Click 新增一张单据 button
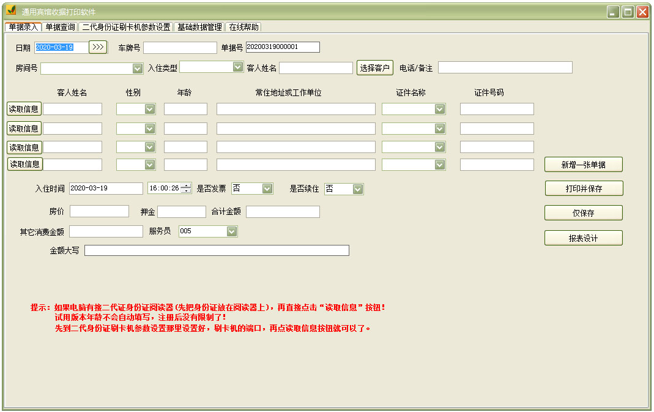654x412 pixels. coord(584,164)
